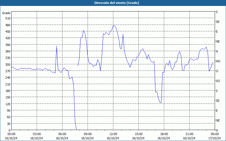Click the 'SE' compass label beside the 480 gridline

[x=218, y=22]
